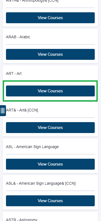Image resolution: width=101 pixels, height=221 pixels.
Task: Open View Courses for ART& - Art& [CCN]
Action: pyautogui.click(x=50, y=128)
